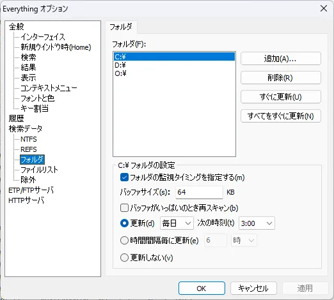Image resolution: width=334 pixels, height=300 pixels.
Task: Open REFS settings
Action: pos(29,149)
